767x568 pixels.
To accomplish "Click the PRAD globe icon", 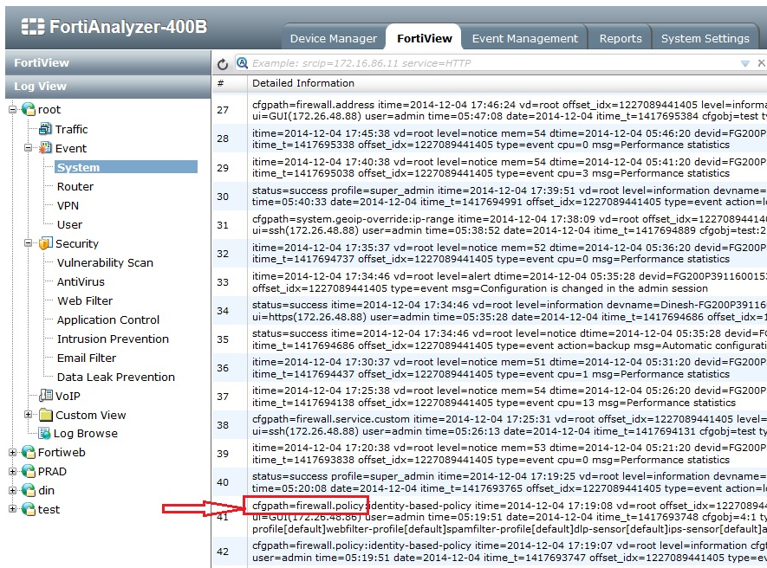I will coord(29,472).
